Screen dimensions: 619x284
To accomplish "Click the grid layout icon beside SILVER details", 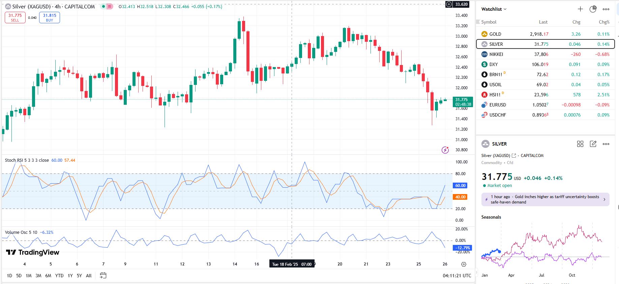I will [580, 144].
